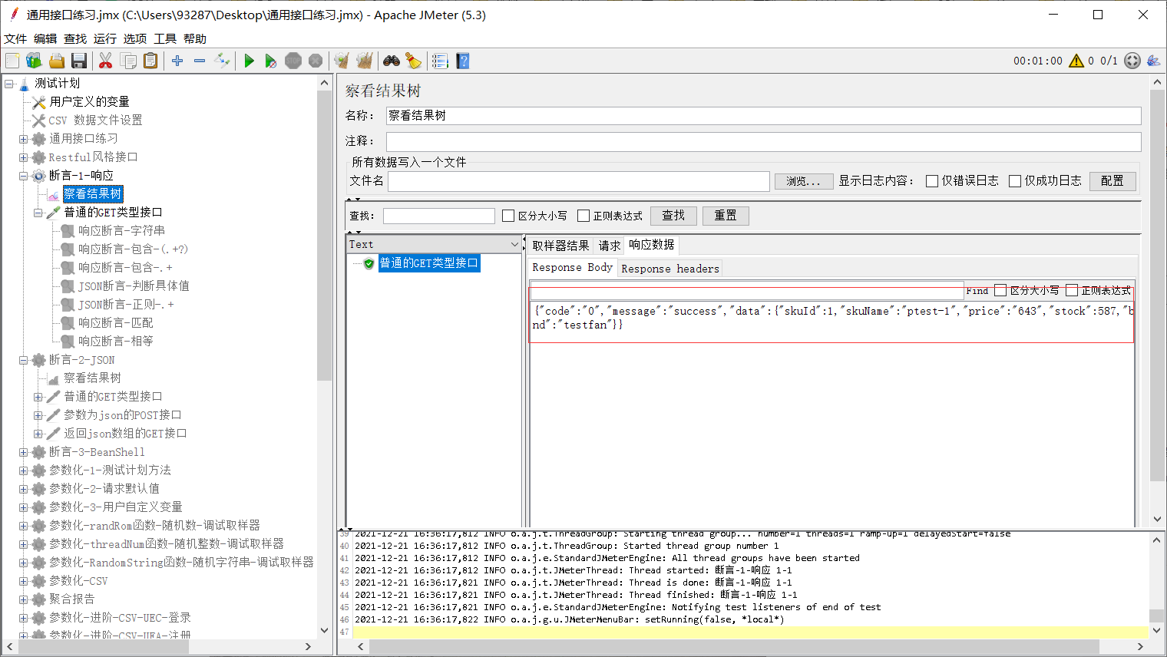
Task: Open help with question mark icon
Action: (462, 61)
